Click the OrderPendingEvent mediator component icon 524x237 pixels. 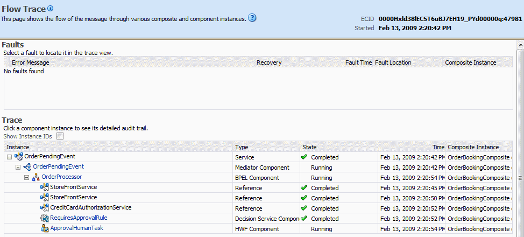click(27, 167)
